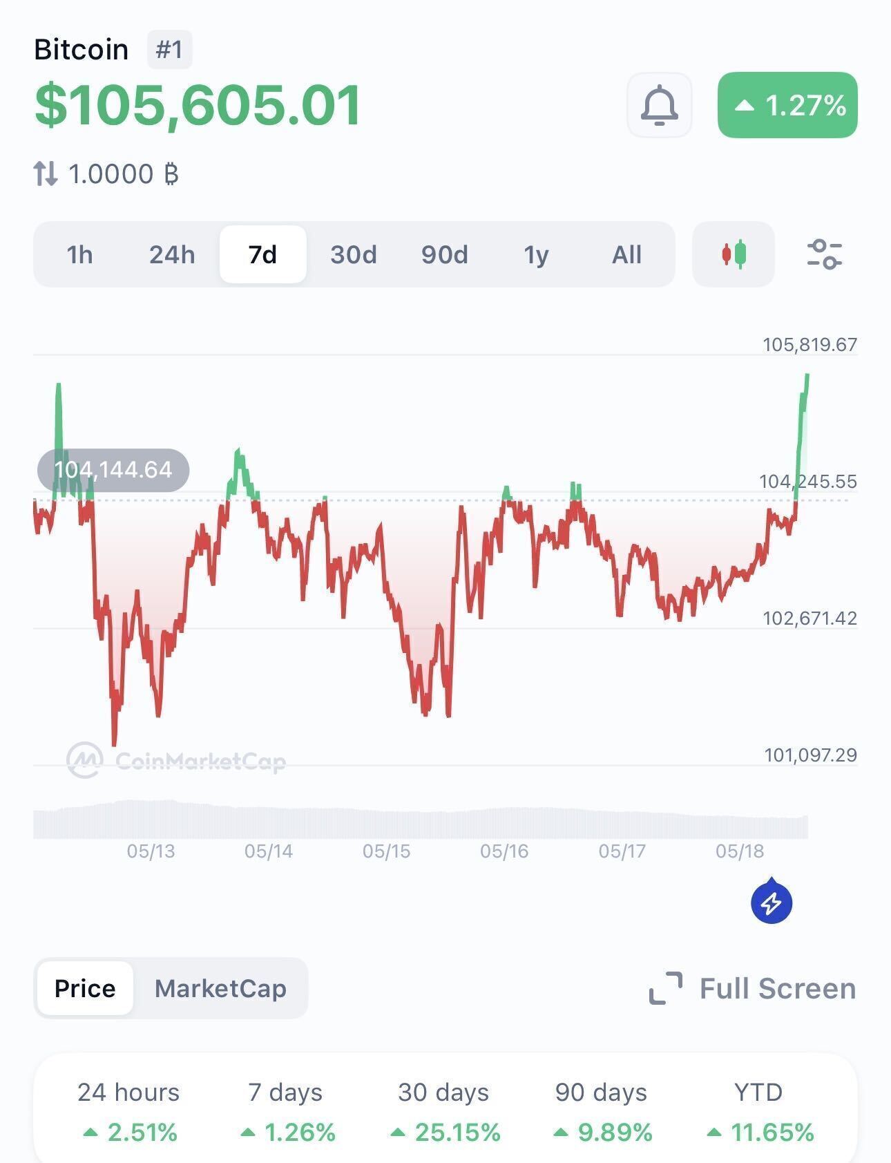Select the 30d timeframe
The width and height of the screenshot is (891, 1163).
[x=354, y=254]
